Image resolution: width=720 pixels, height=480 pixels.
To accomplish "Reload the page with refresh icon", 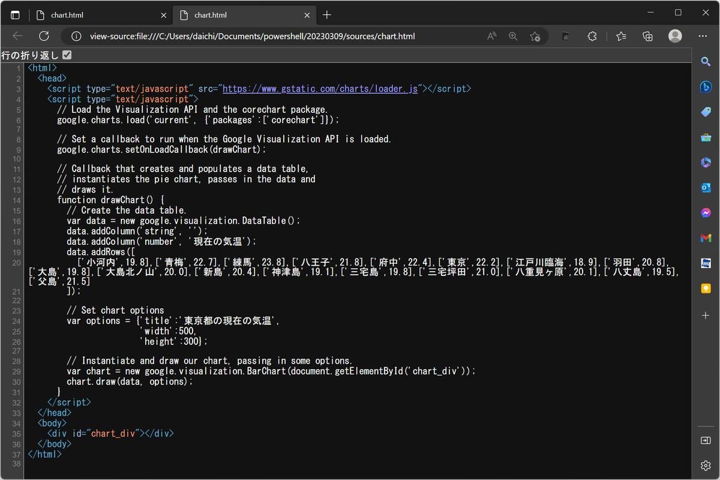I will coord(44,36).
